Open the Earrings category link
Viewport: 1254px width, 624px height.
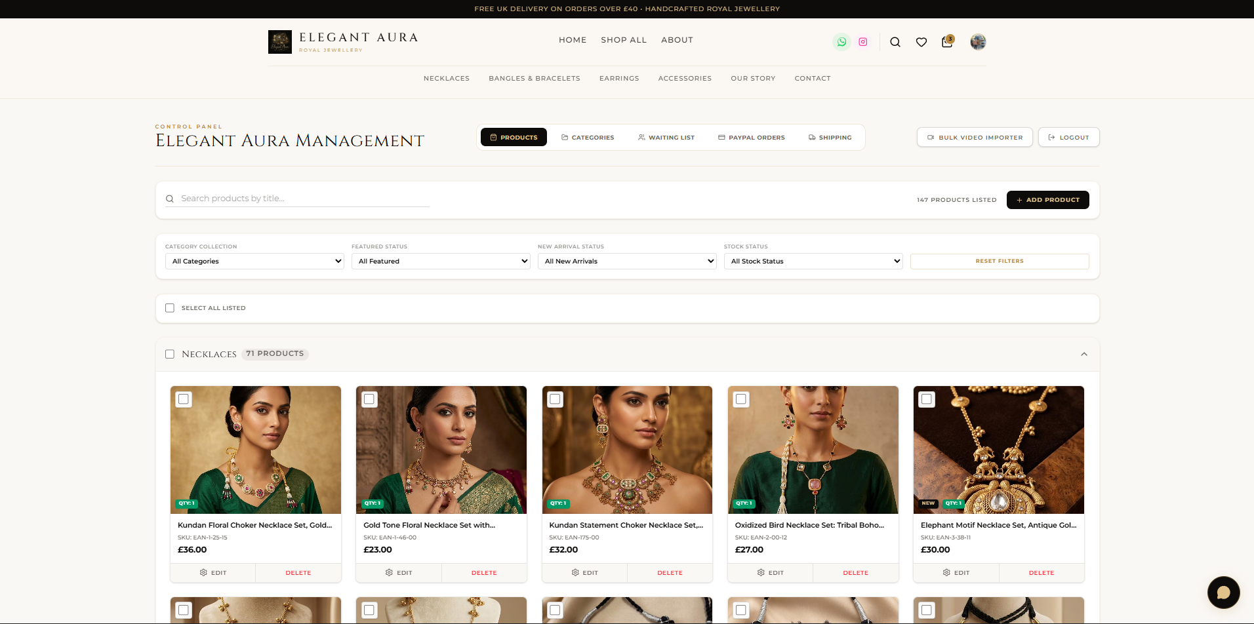[619, 79]
